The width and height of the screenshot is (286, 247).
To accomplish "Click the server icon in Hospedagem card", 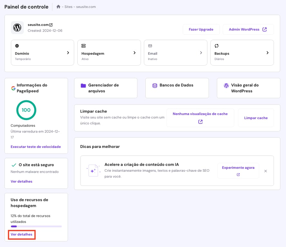I will click(83, 46).
